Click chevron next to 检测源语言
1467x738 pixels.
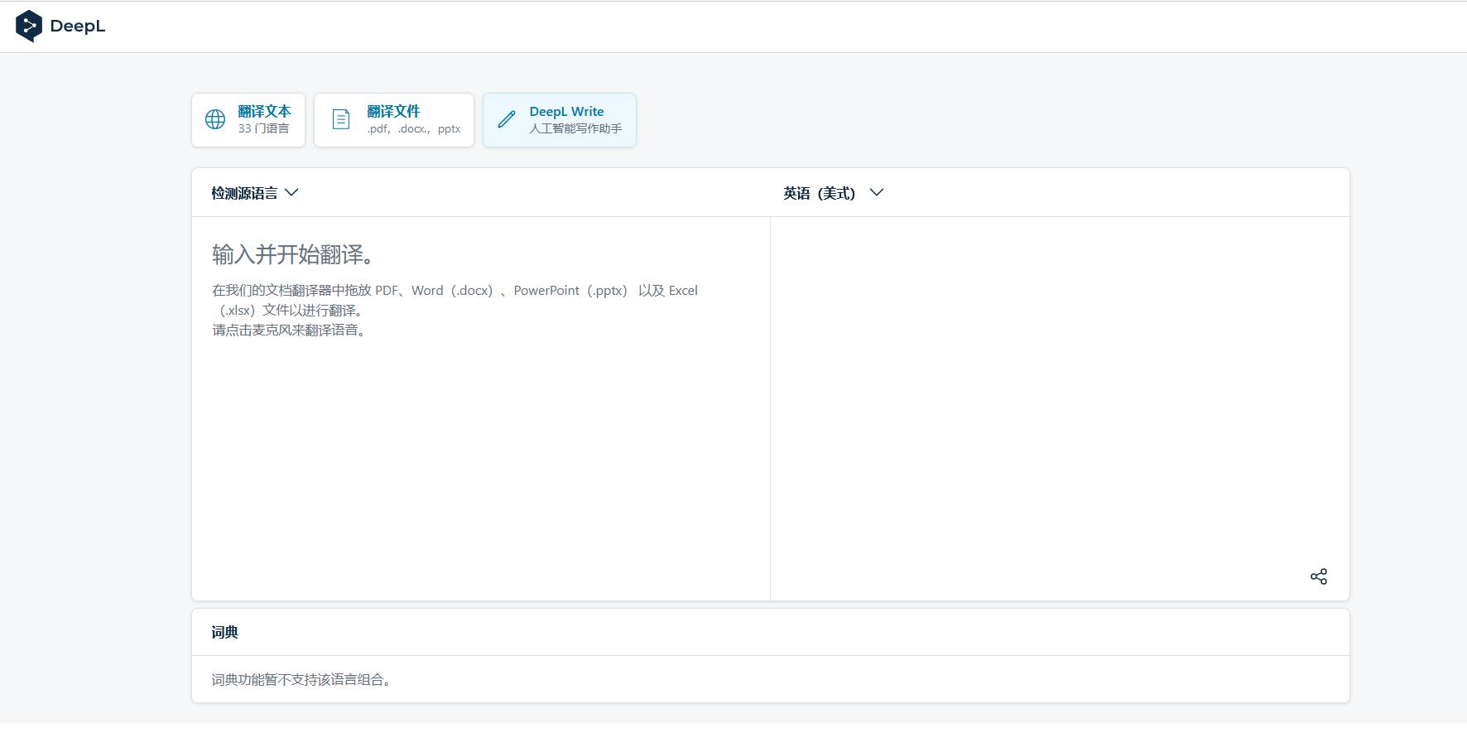pyautogui.click(x=291, y=192)
